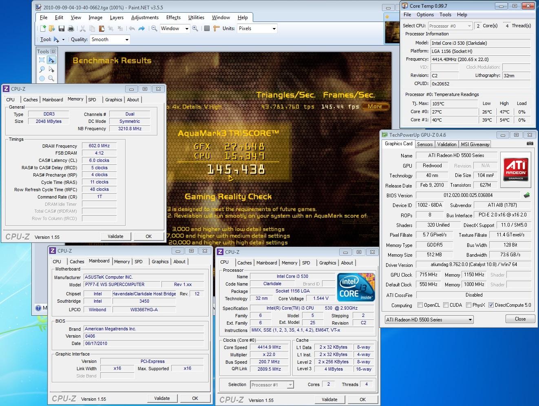Switch to GPU-Z MSI Giveaway tab

click(x=475, y=144)
